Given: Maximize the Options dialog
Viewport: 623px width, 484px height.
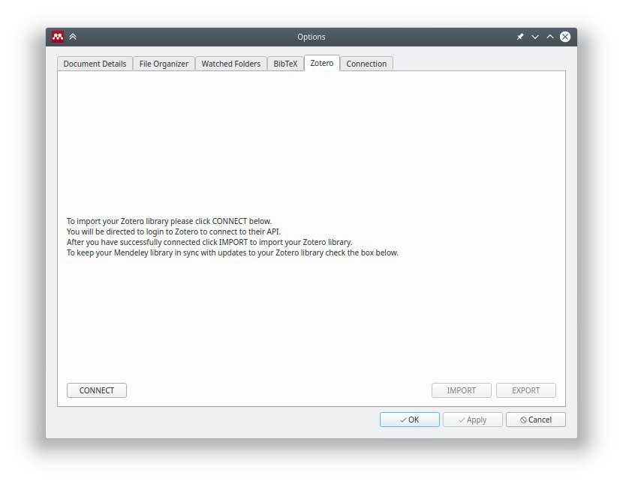Looking at the screenshot, I should [x=550, y=37].
